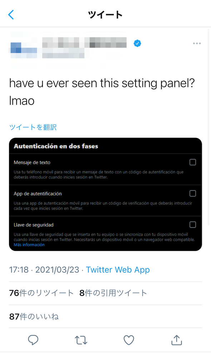
Task: Show the 87件のいいね likes list
Action: coord(34,316)
